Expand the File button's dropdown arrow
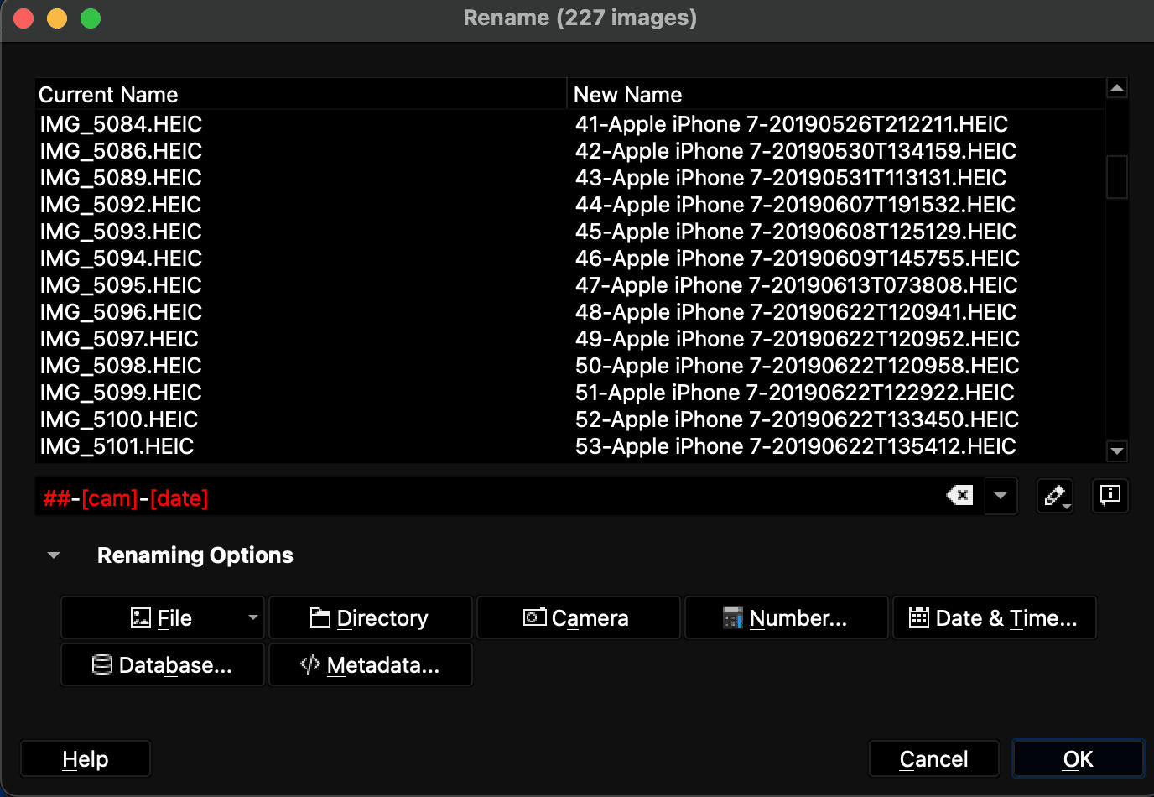Image resolution: width=1154 pixels, height=797 pixels. point(253,617)
